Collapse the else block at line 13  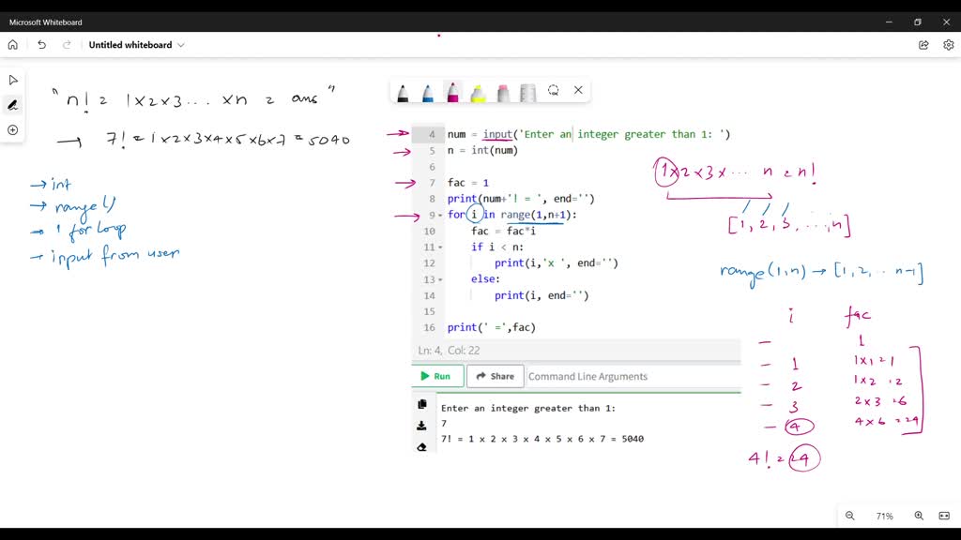(x=440, y=279)
